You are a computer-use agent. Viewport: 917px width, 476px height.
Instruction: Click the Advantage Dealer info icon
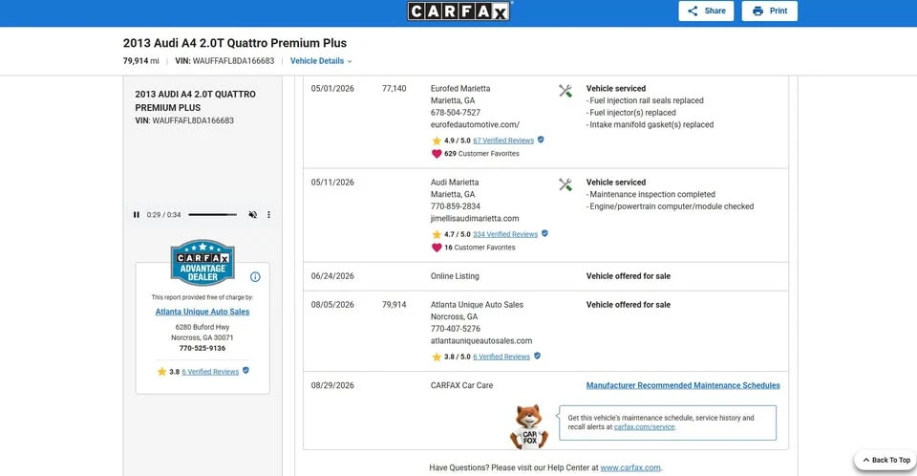(255, 277)
